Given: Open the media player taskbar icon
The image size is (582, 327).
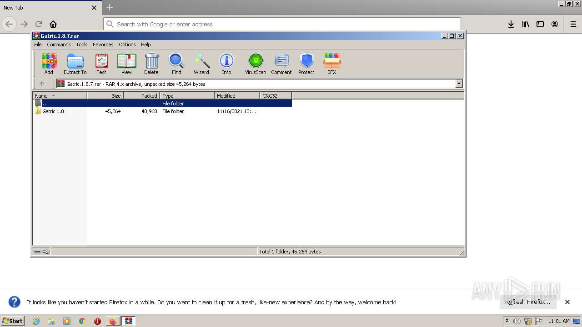Looking at the screenshot, I should coord(67,321).
